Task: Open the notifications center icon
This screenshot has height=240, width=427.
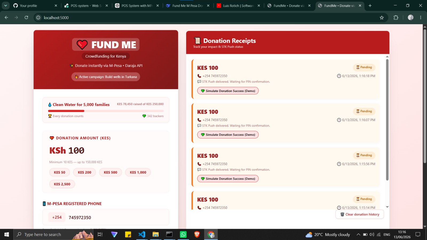Action: (418, 235)
